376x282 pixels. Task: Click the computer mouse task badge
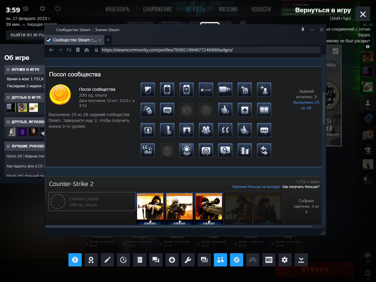coord(148,110)
